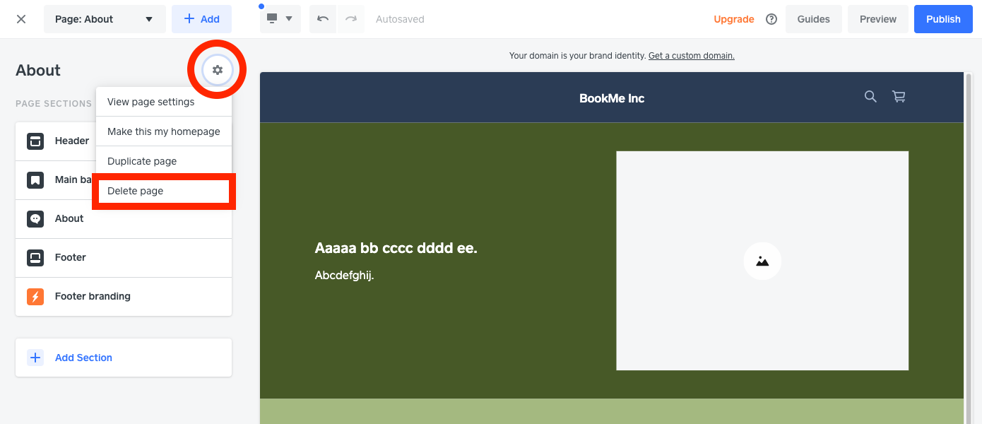Click the redo arrow icon
The width and height of the screenshot is (982, 424).
coord(351,19)
